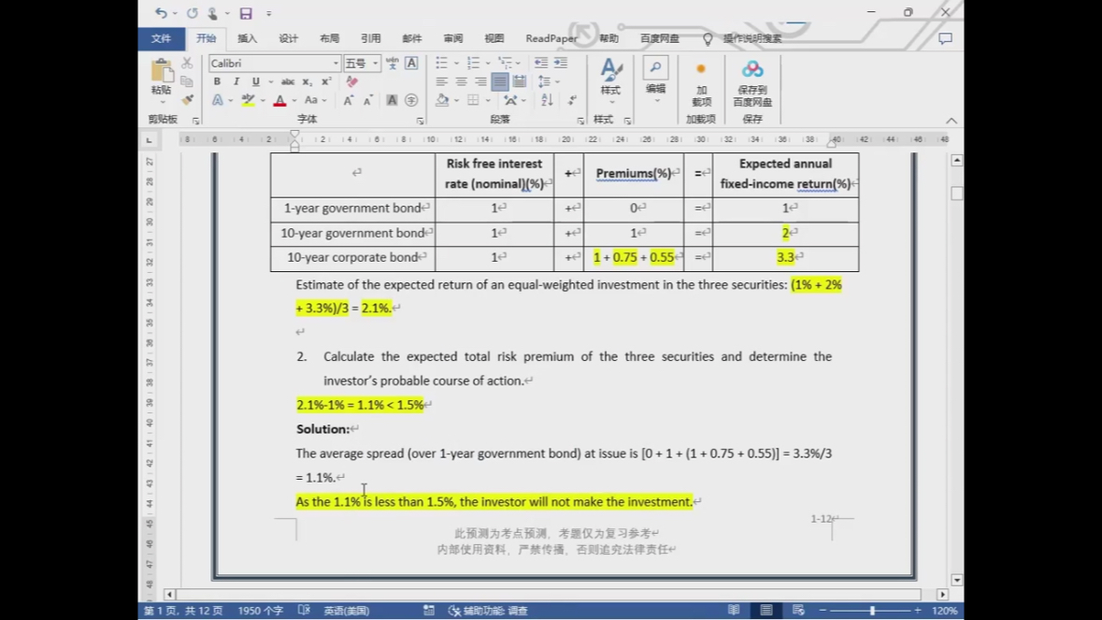1102x620 pixels.
Task: Switch to read mode view in status bar
Action: click(x=734, y=610)
